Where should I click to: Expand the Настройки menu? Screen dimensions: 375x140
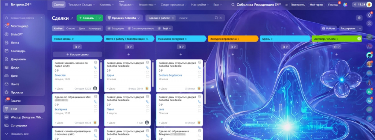(200, 4)
